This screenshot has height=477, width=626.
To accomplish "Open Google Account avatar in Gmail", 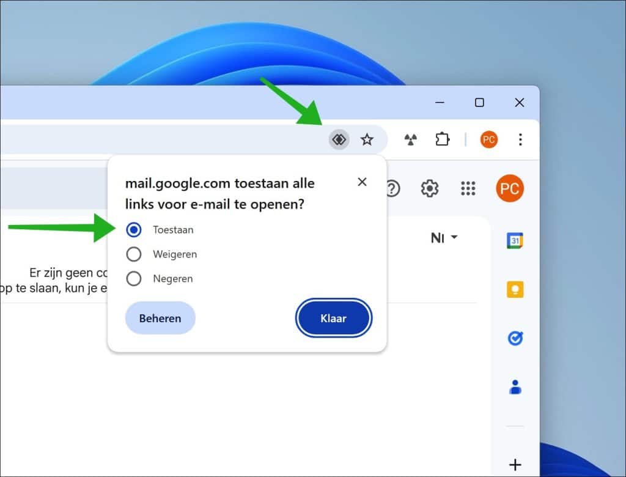I will coord(510,188).
